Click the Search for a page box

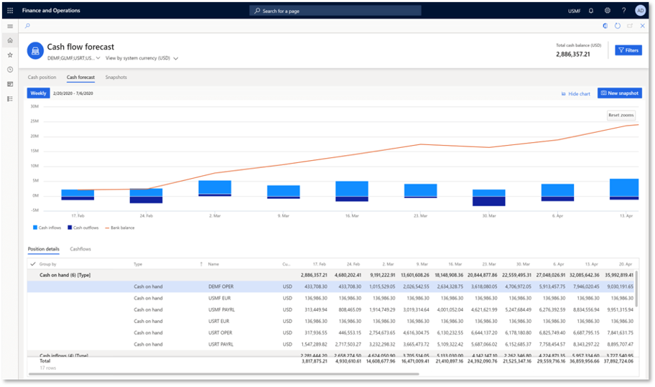click(x=335, y=11)
